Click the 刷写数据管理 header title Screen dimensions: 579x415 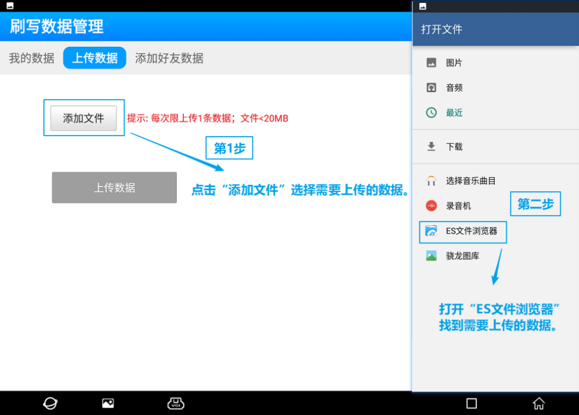tap(56, 26)
